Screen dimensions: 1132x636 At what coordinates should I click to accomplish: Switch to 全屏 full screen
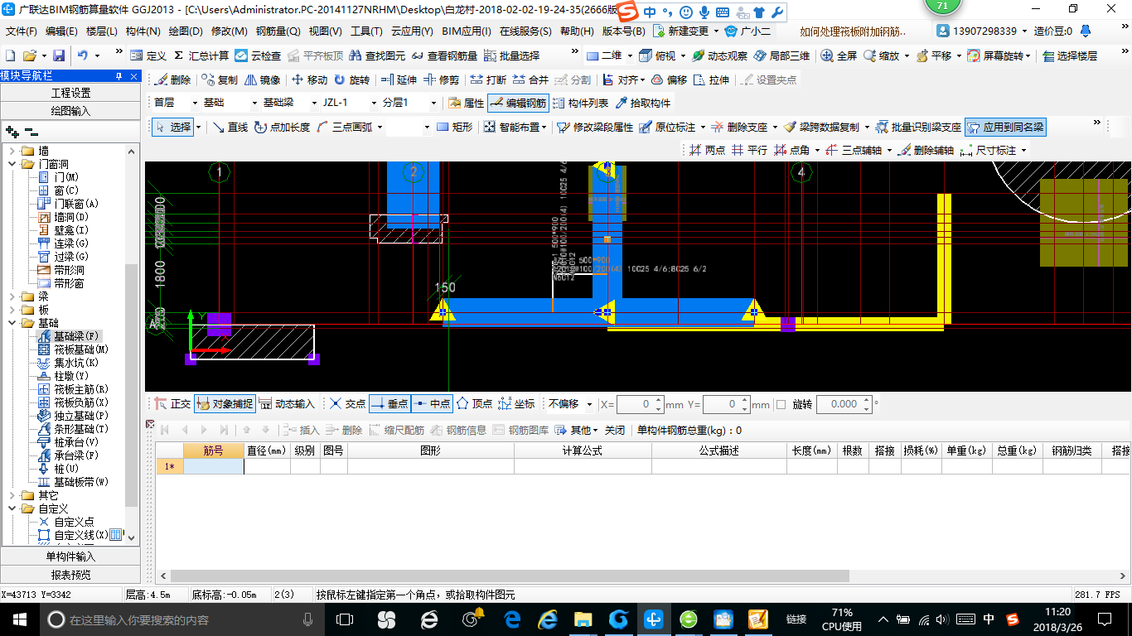point(839,55)
